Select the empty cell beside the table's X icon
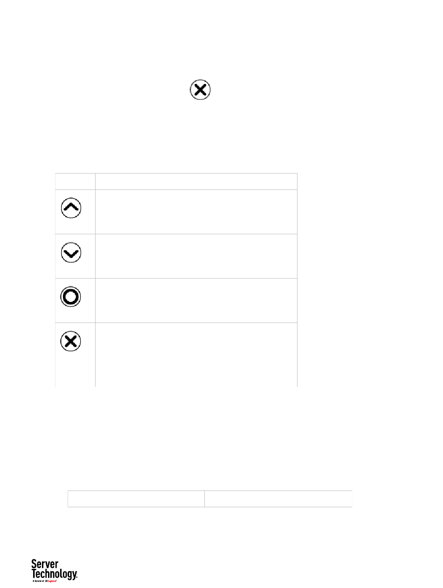443x588 pixels. click(x=196, y=355)
